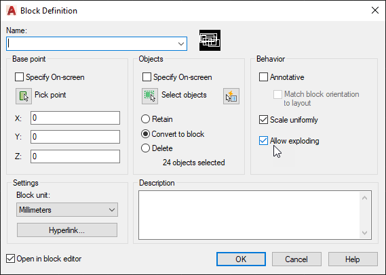Click the Cancel button
Image resolution: width=386 pixels, height=275 pixels.
pyautogui.click(x=296, y=259)
